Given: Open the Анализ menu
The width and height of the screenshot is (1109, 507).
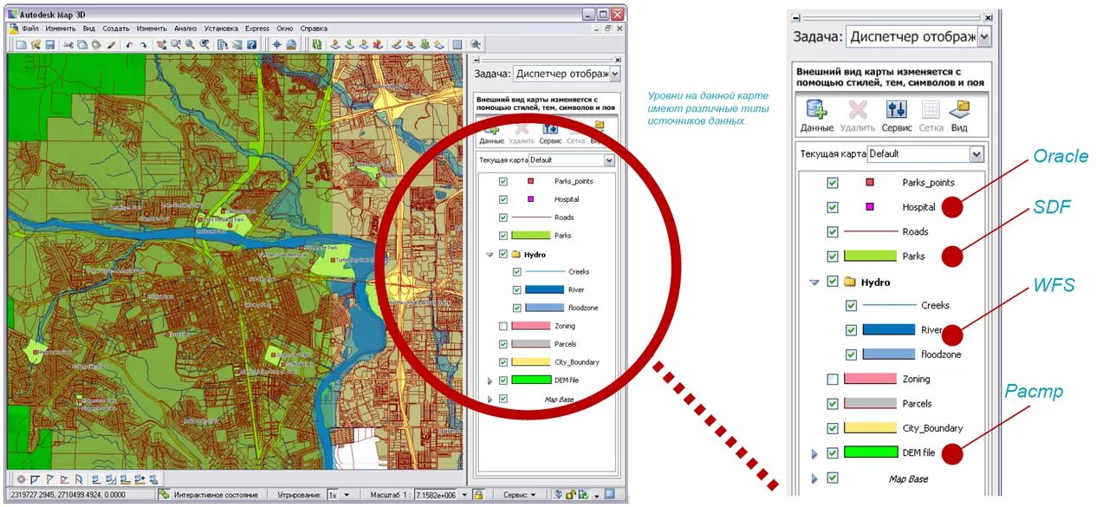Looking at the screenshot, I should point(185,29).
